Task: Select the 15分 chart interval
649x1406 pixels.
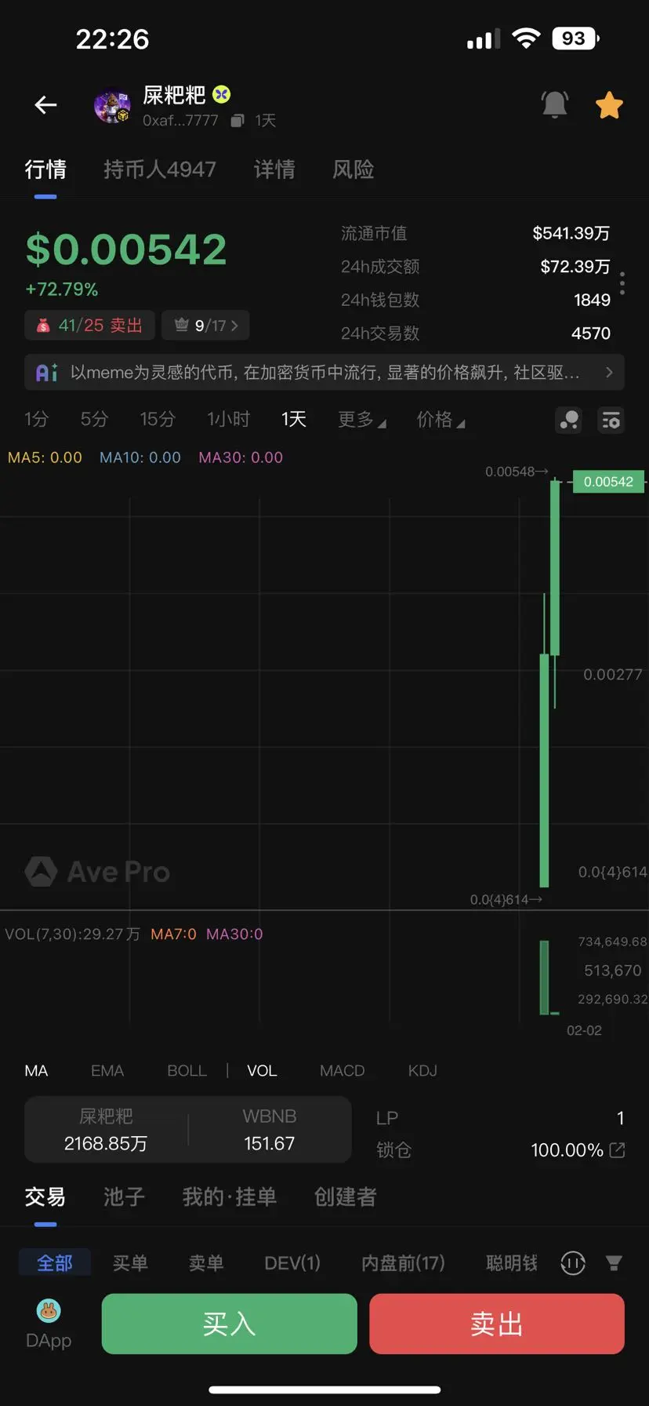Action: (158, 419)
